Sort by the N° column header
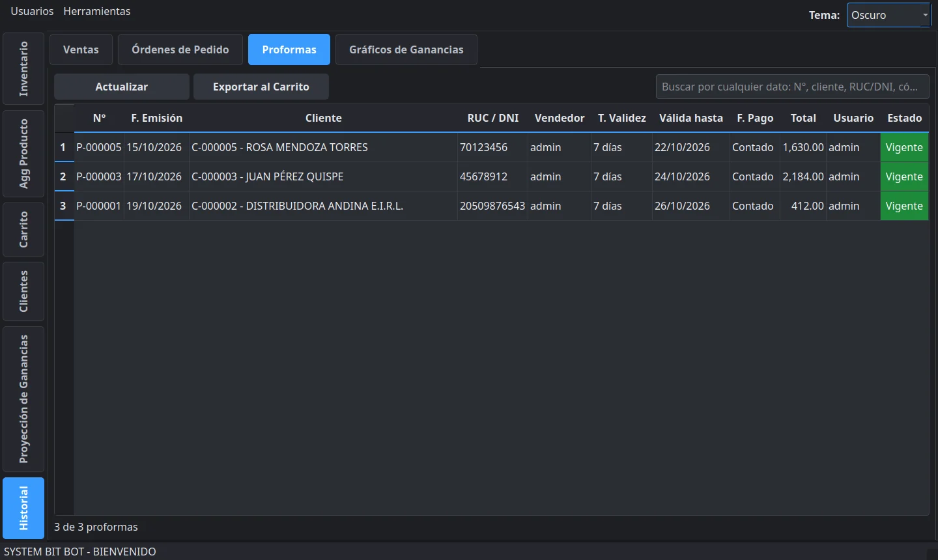938x560 pixels. point(99,118)
